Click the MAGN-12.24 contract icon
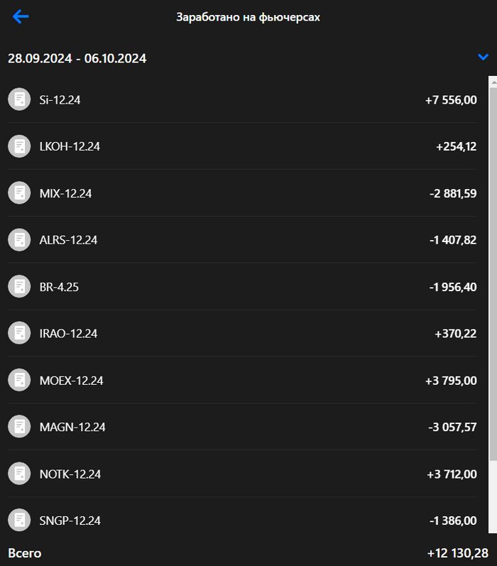The width and height of the screenshot is (497, 566). pos(19,427)
